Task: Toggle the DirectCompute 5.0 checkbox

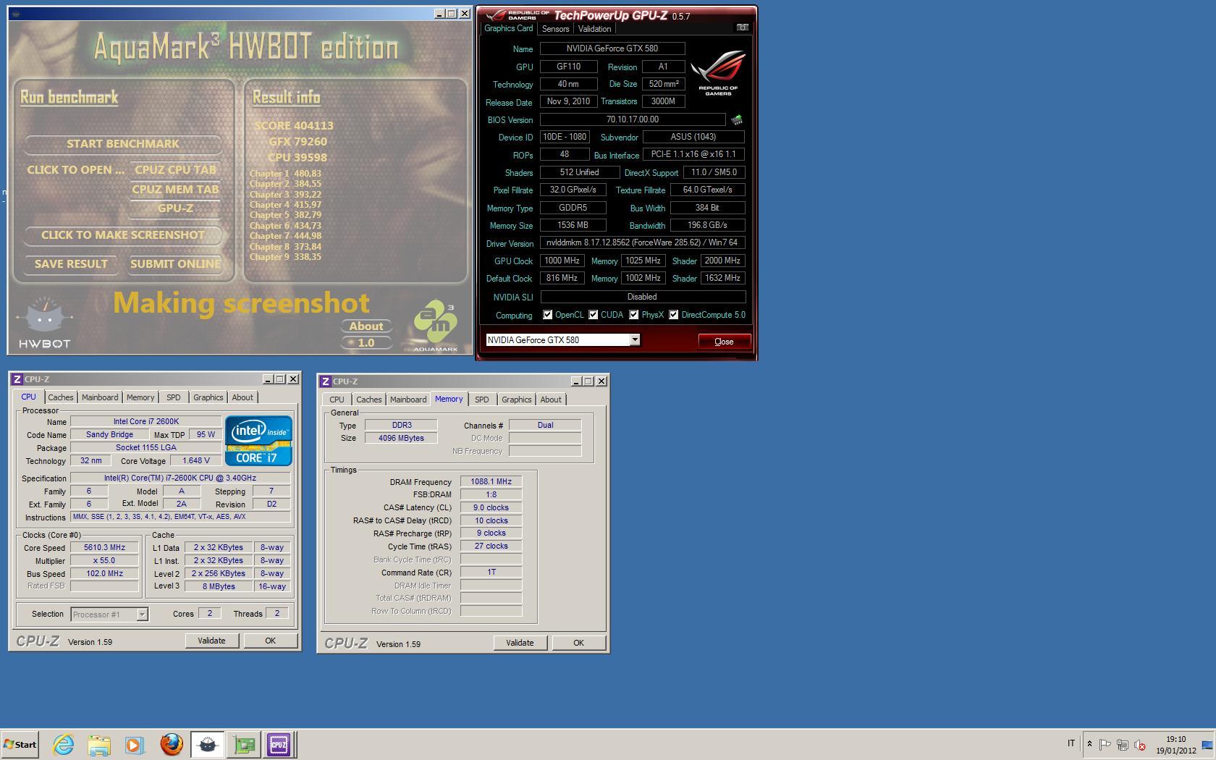Action: (674, 315)
